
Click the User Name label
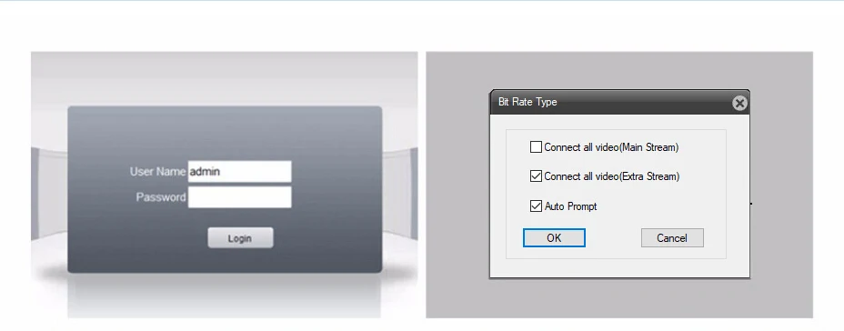[157, 172]
